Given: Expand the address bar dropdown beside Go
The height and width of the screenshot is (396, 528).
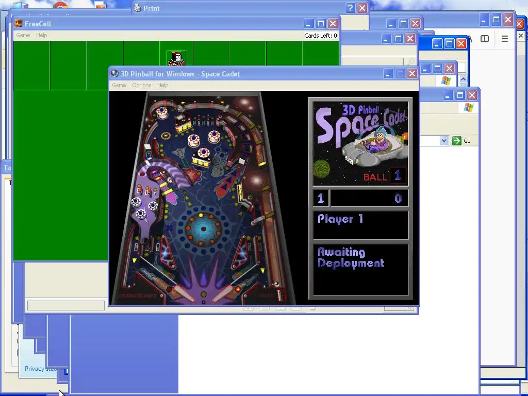Looking at the screenshot, I should click(x=444, y=140).
